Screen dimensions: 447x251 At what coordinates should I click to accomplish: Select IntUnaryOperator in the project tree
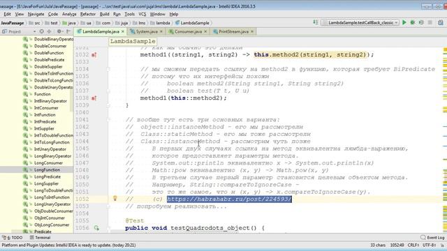[x=50, y=149]
